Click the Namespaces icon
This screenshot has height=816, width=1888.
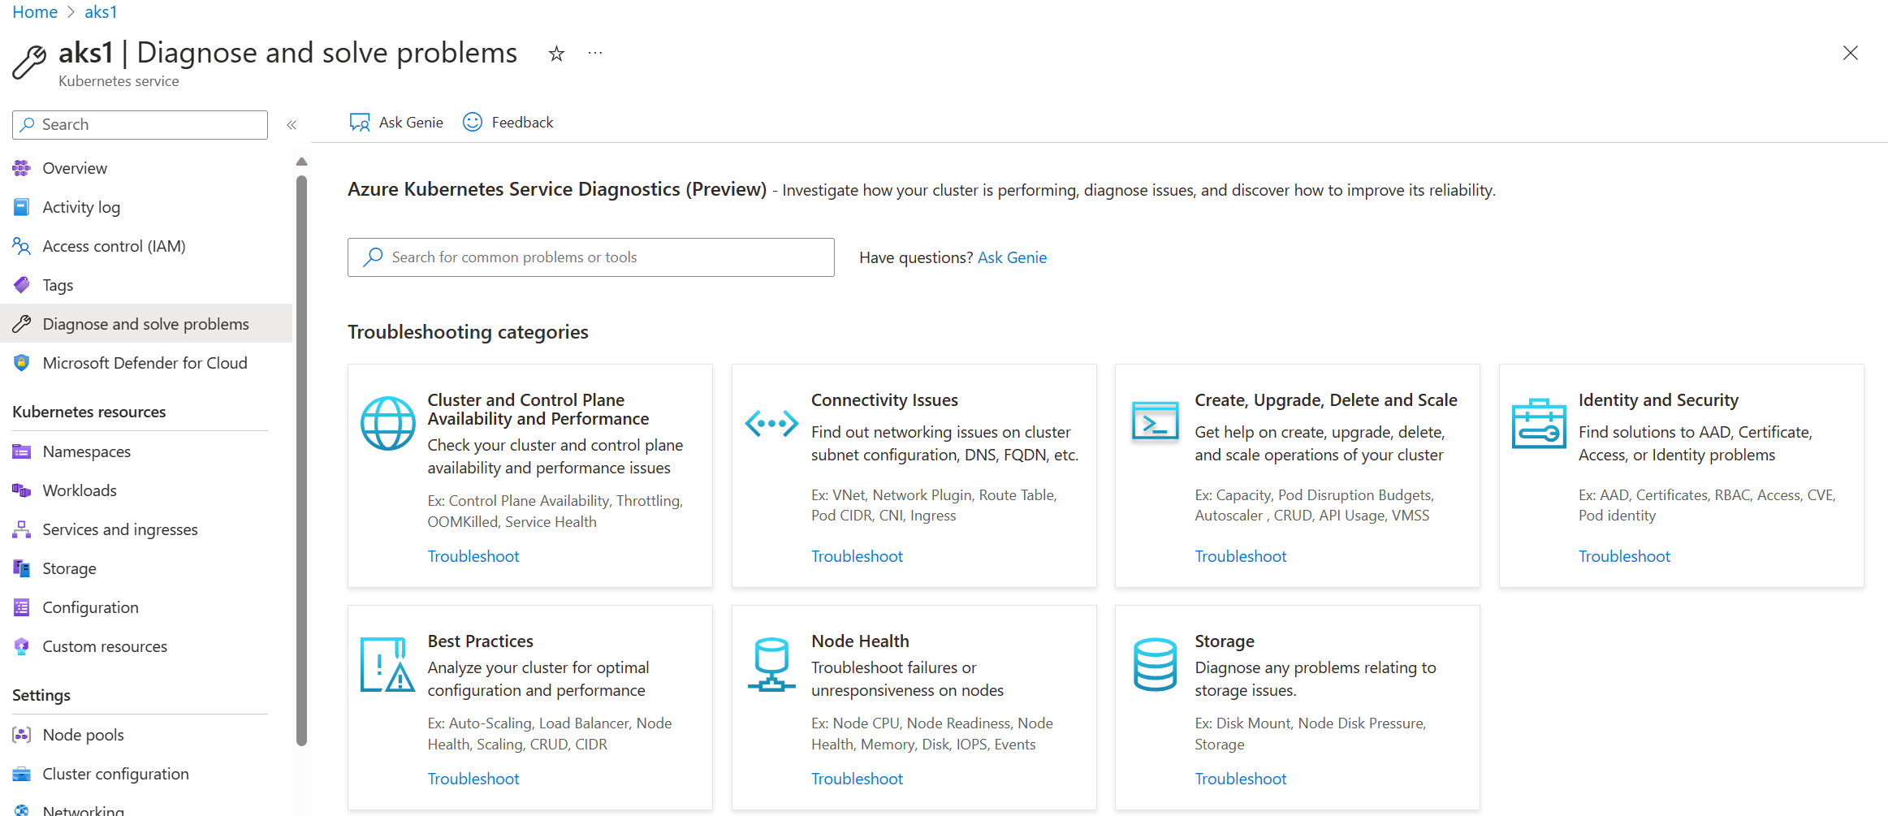(x=22, y=451)
